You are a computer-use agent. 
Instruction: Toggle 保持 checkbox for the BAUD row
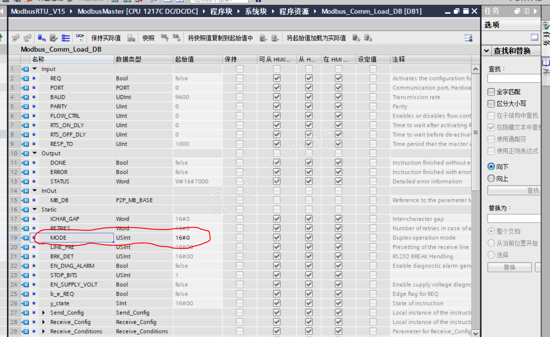click(240, 97)
